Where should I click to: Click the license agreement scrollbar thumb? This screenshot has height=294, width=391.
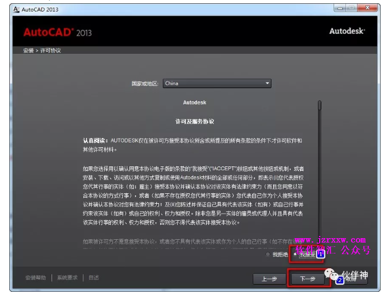pyautogui.click(x=320, y=105)
